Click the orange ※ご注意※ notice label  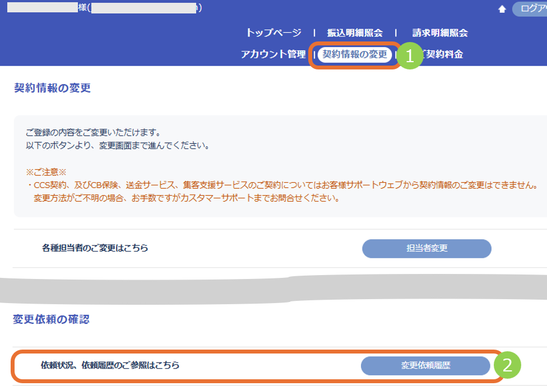pos(46,172)
